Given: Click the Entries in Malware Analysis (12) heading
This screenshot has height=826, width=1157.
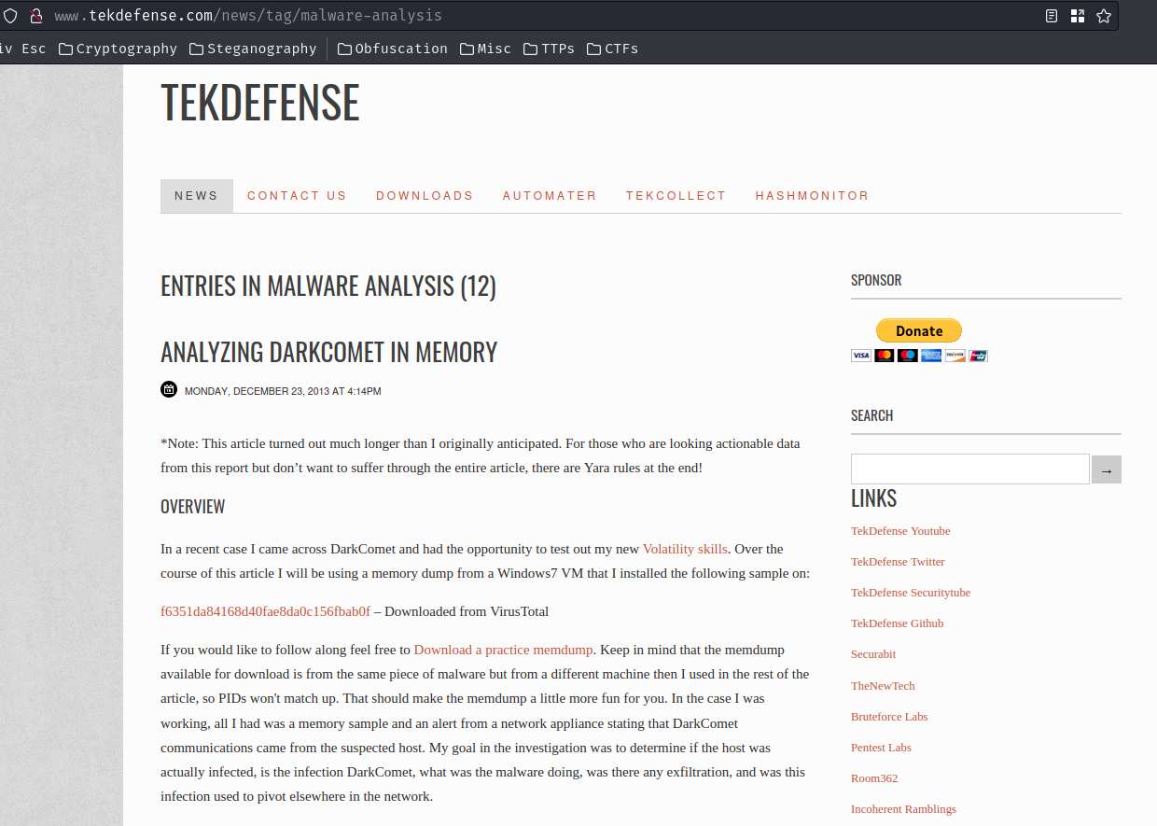Looking at the screenshot, I should click(x=328, y=286).
